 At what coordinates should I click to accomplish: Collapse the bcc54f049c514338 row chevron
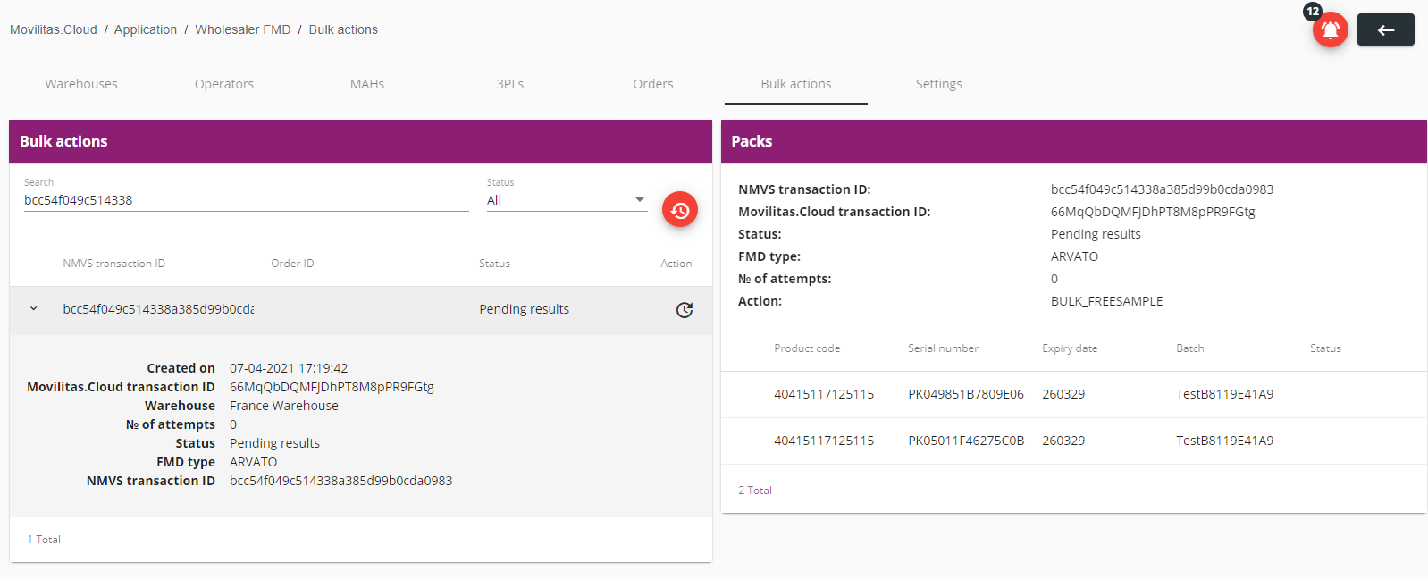click(x=34, y=309)
